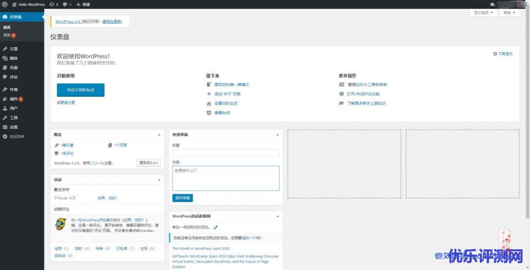The height and width of the screenshot is (270, 530).
Task: Dismiss welcome panel with 不再显示 icon
Action: (x=495, y=54)
